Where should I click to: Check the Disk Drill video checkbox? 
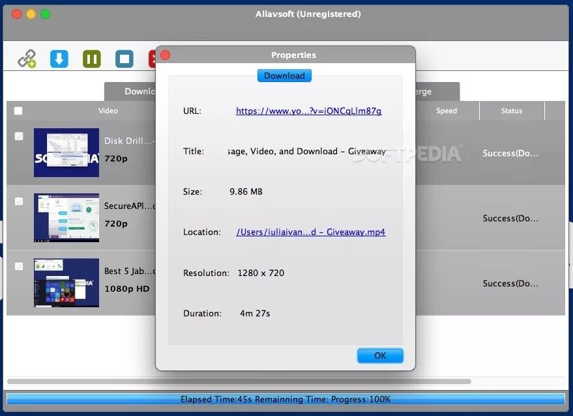[x=19, y=136]
